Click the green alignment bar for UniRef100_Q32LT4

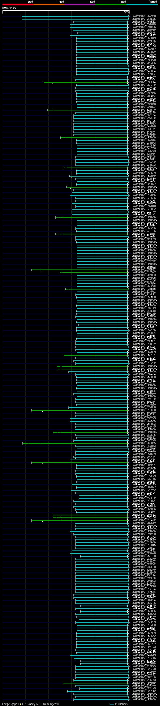[x=86, y=82]
